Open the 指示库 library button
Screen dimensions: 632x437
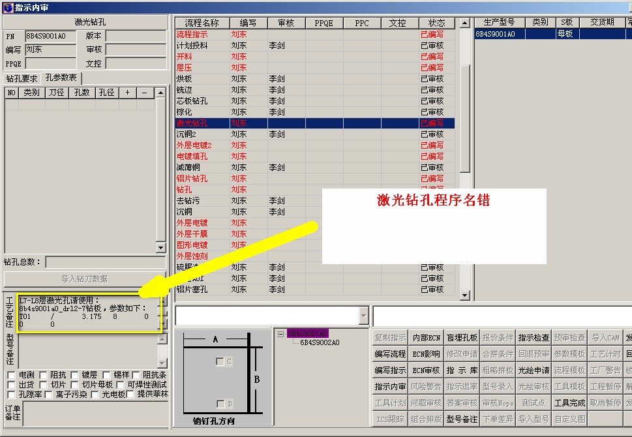pos(462,370)
